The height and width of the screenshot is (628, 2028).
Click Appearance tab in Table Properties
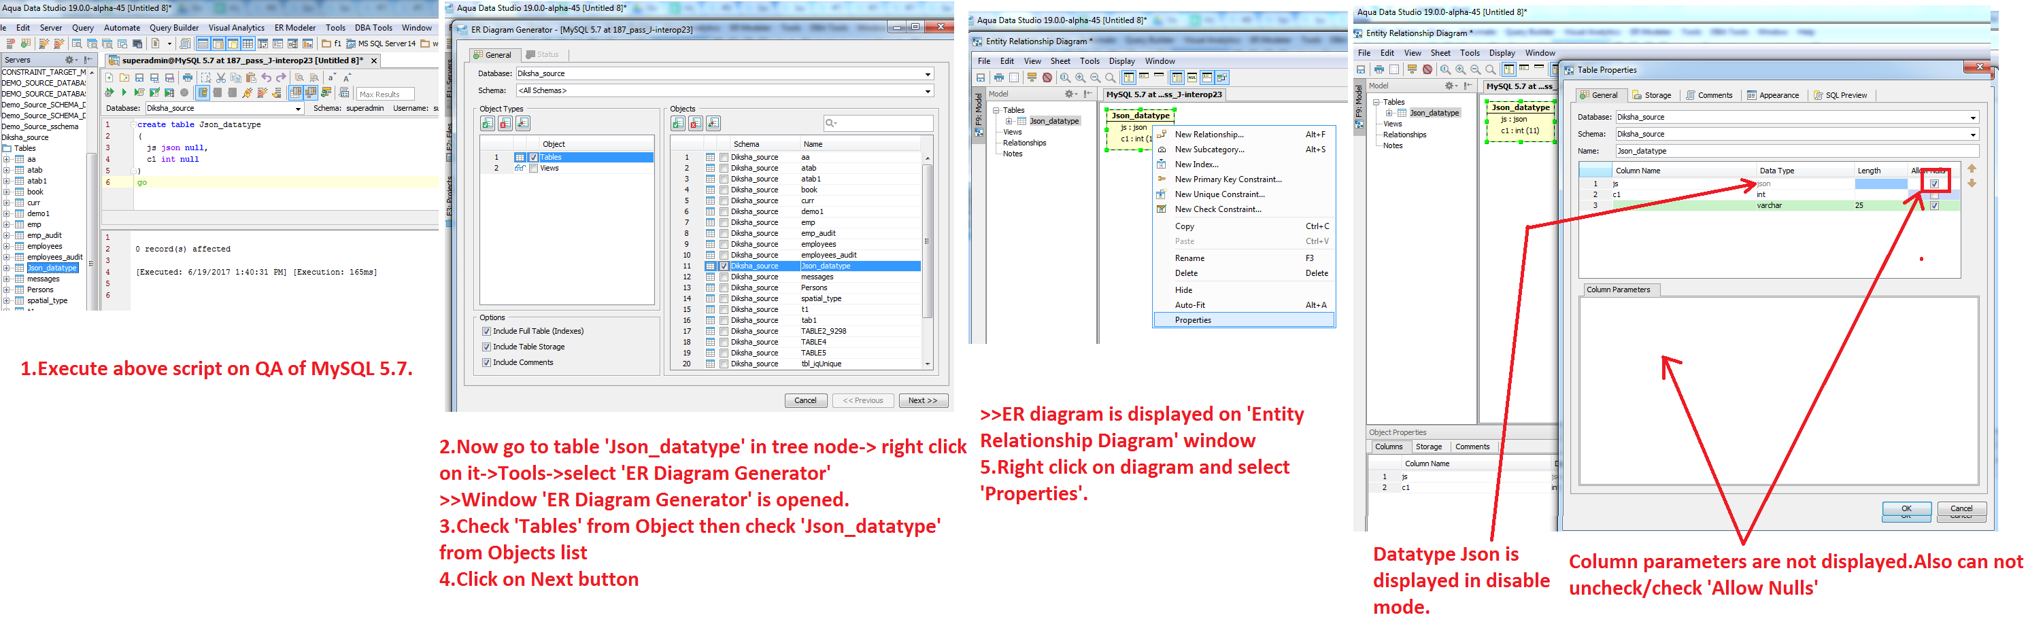point(1773,95)
